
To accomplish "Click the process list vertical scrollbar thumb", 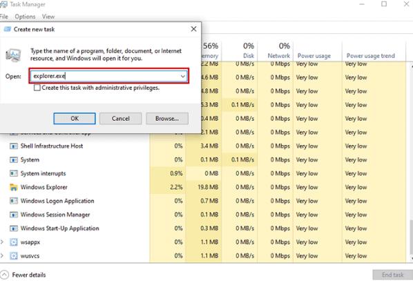I will pyautogui.click(x=411, y=236).
